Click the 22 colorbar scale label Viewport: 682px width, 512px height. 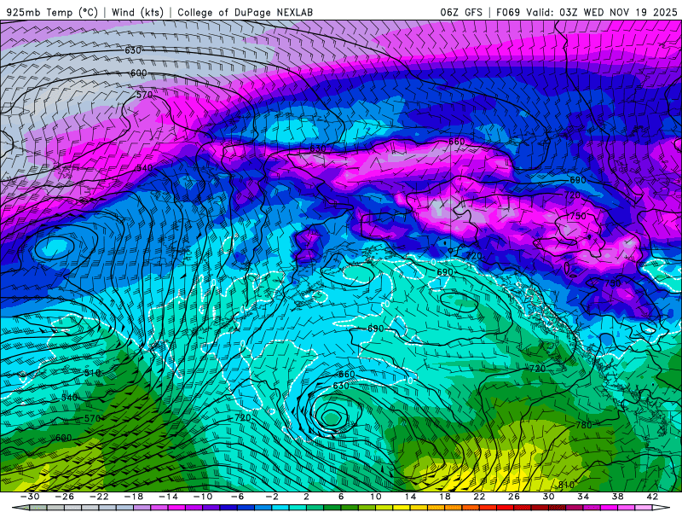[x=479, y=497]
